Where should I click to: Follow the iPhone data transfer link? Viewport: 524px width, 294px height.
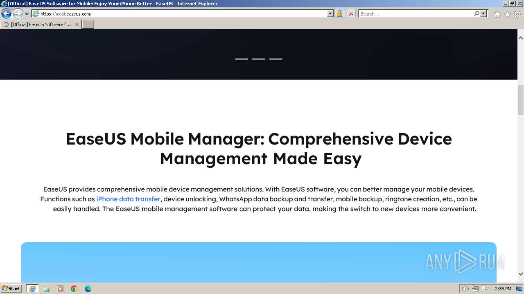[128, 199]
